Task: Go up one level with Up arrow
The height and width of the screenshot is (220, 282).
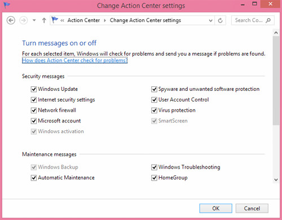Action: pos(44,20)
